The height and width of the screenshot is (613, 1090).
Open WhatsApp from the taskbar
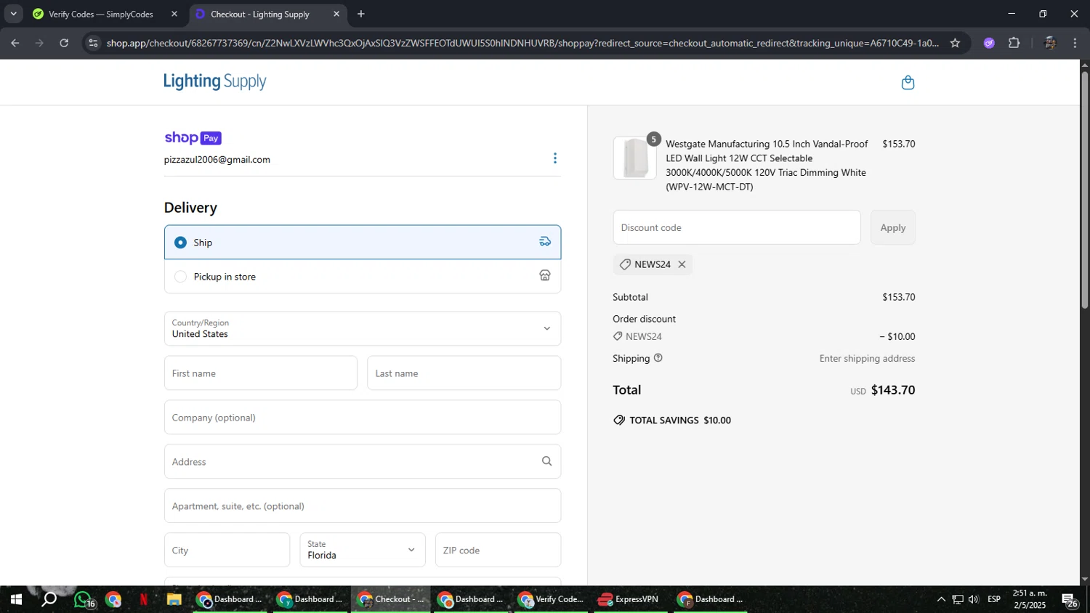[x=84, y=600]
